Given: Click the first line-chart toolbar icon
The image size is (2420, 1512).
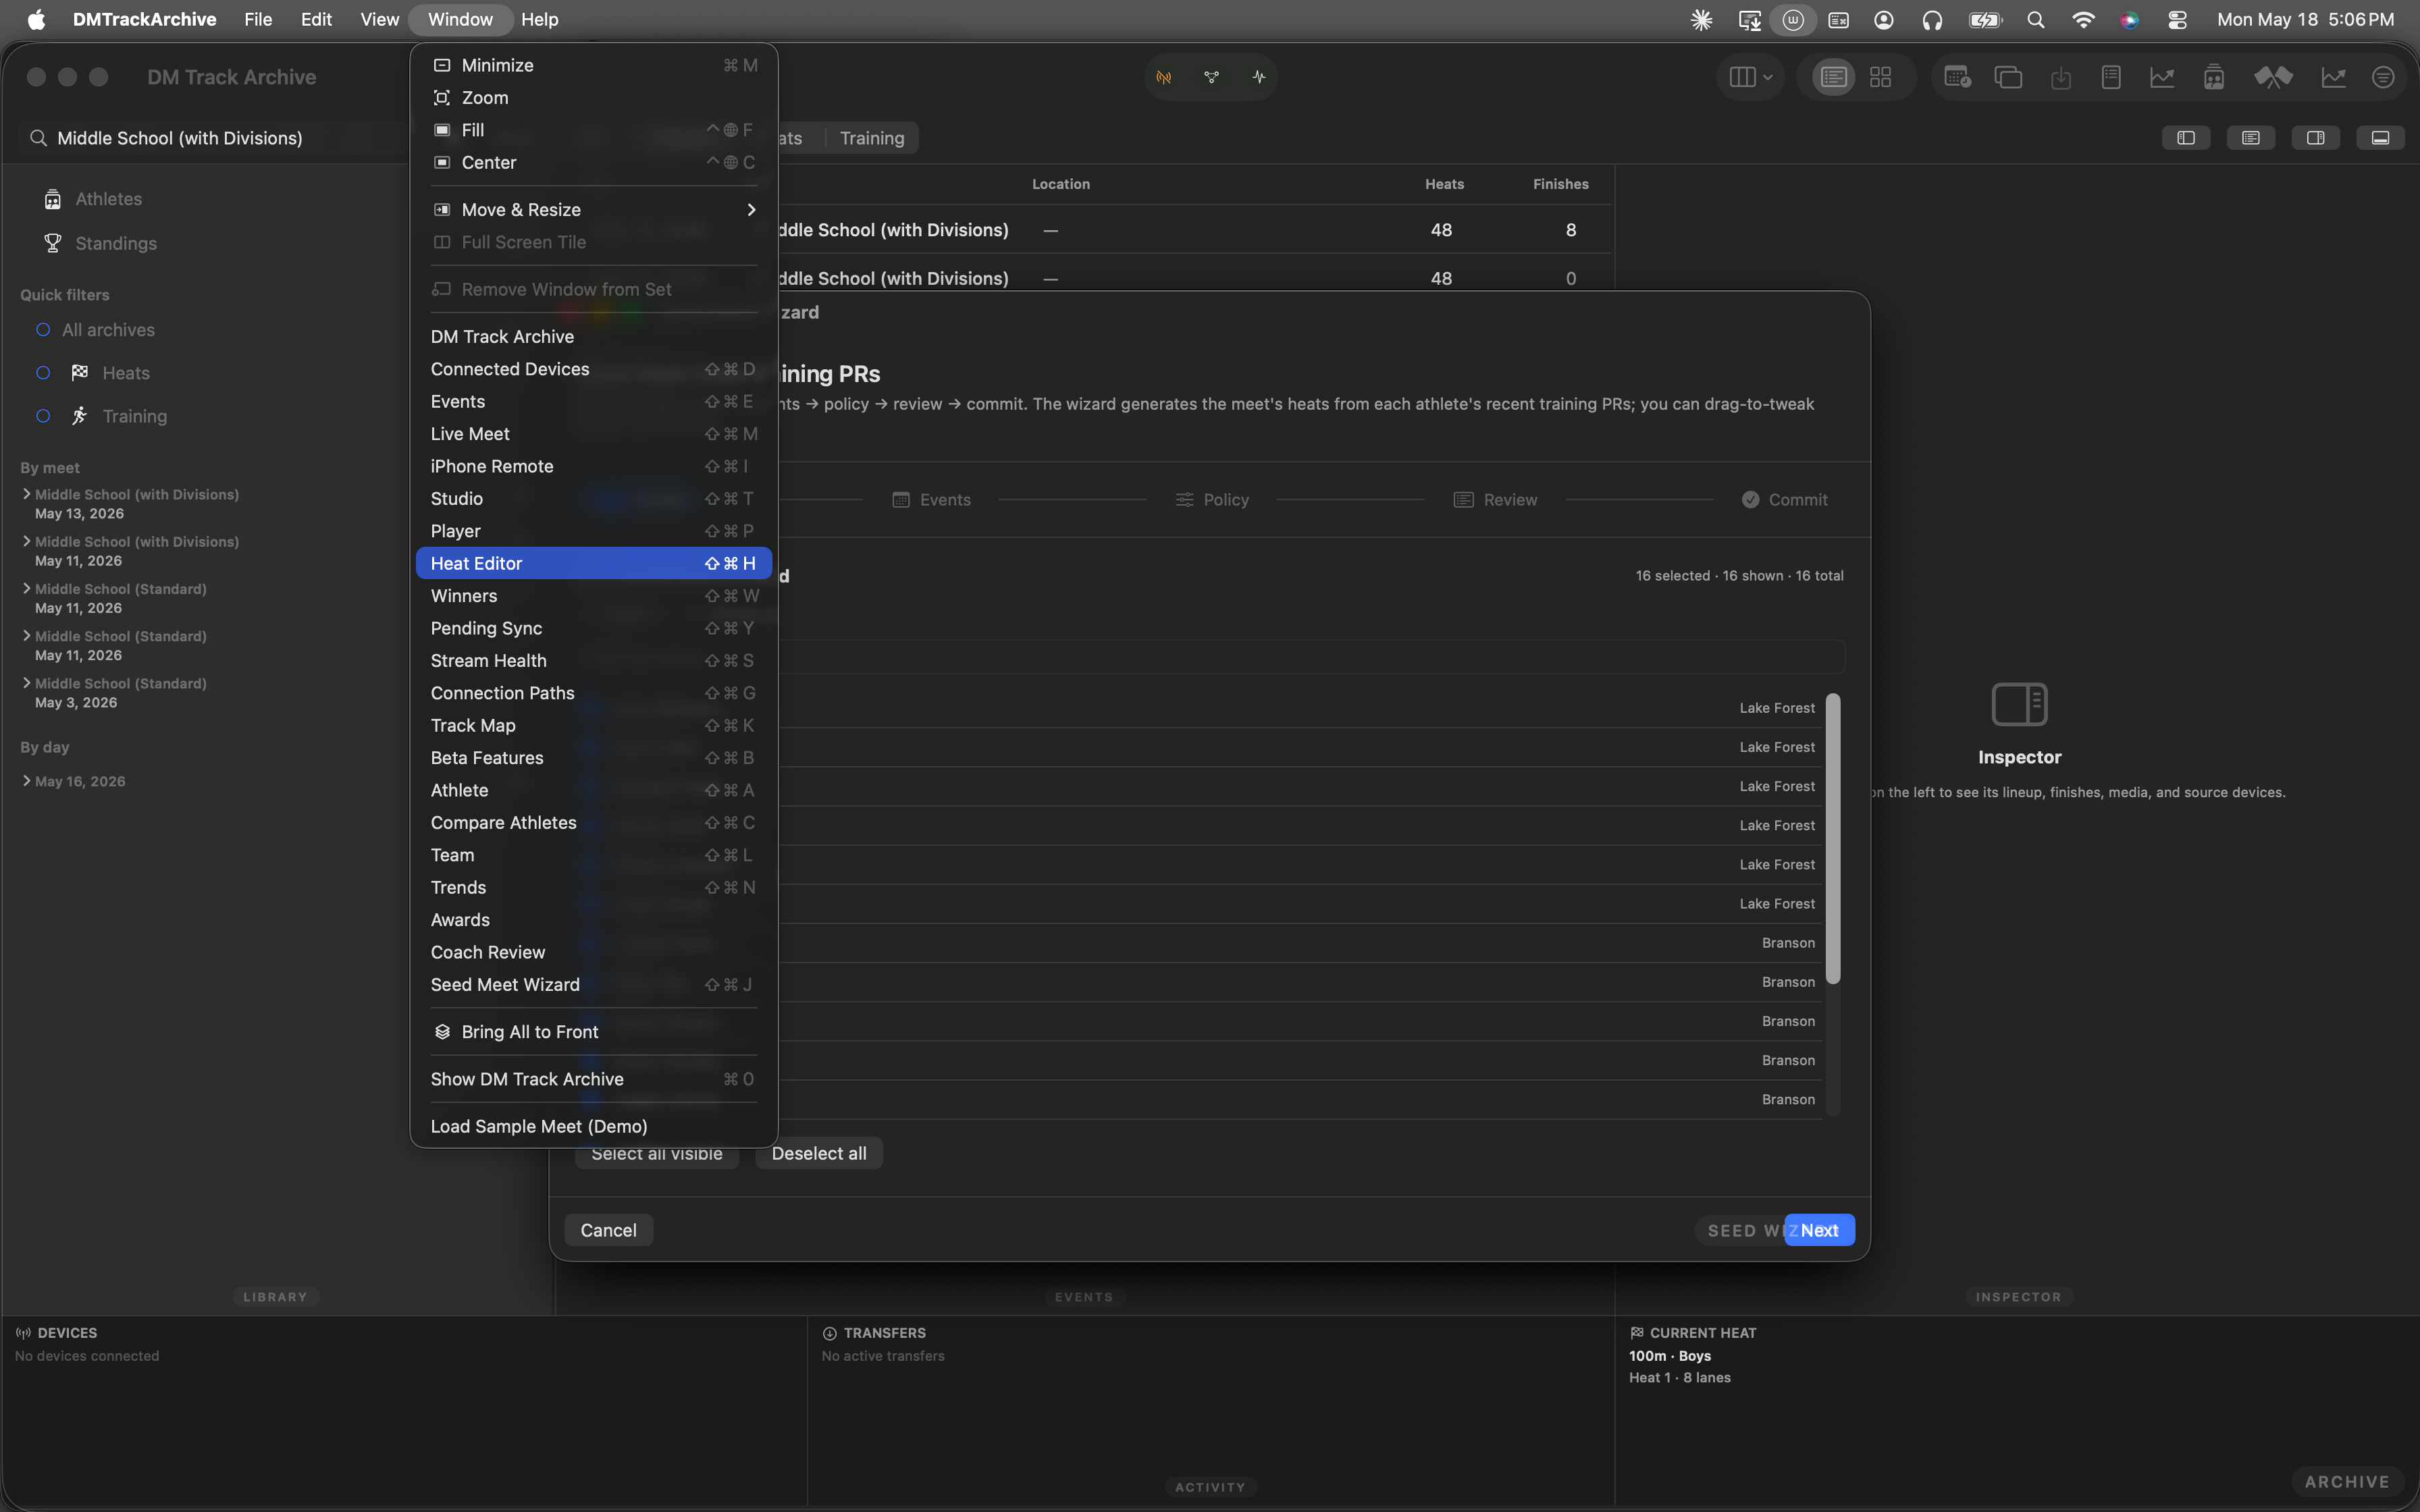Looking at the screenshot, I should pos(2162,77).
